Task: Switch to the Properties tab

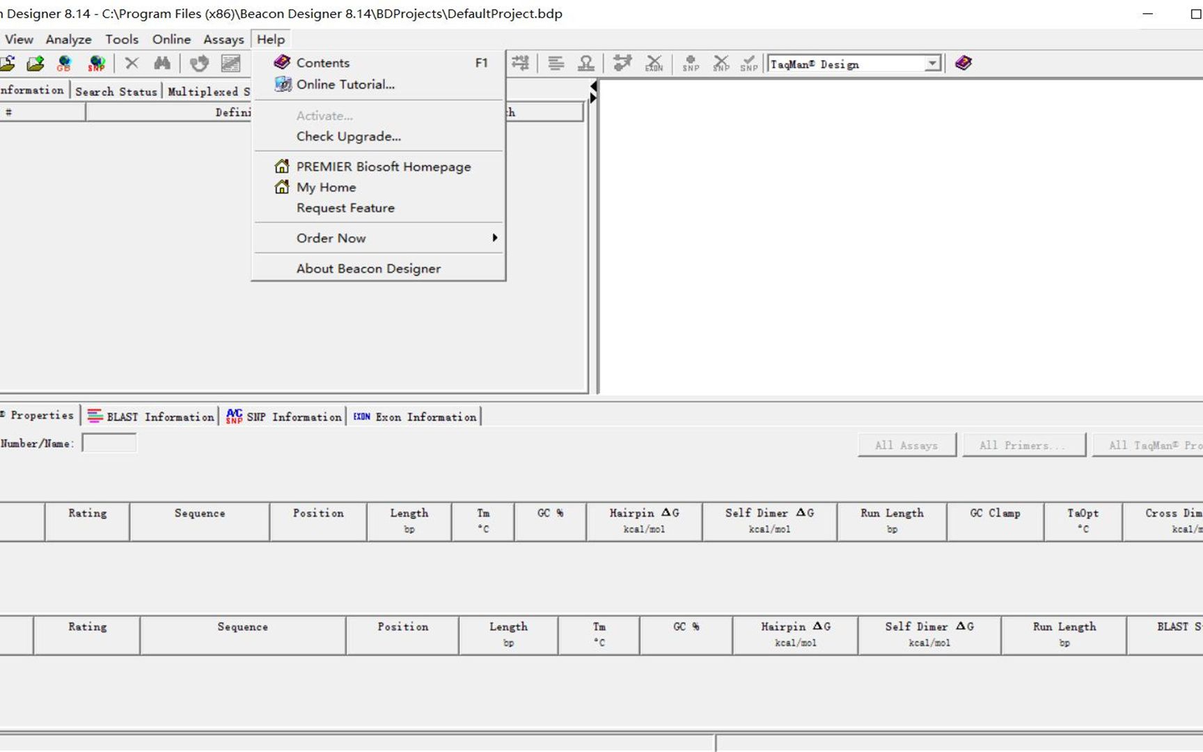Action: pyautogui.click(x=40, y=416)
